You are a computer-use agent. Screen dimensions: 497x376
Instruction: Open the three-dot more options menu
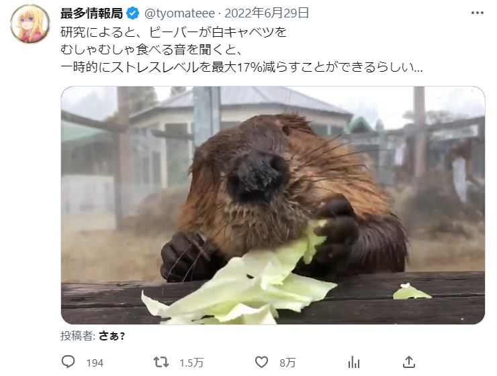pyautogui.click(x=478, y=13)
